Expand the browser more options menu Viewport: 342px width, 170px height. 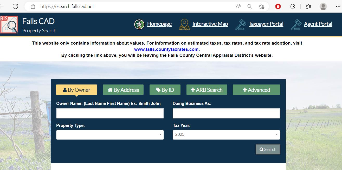coord(338,6)
